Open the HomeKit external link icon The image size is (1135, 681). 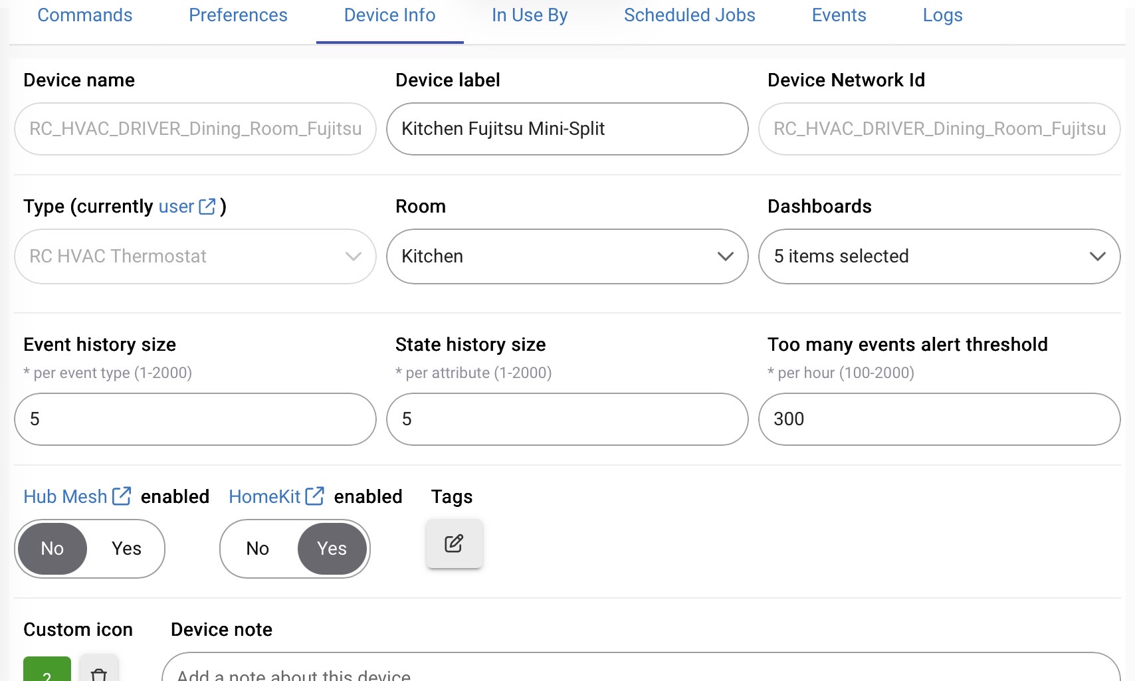(314, 496)
